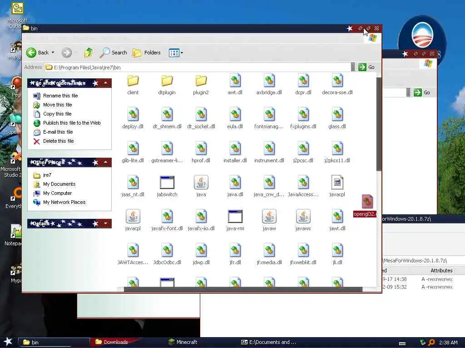Screen dimensions: 465x348
Task: Select axbridge.dll file
Action: tap(269, 85)
